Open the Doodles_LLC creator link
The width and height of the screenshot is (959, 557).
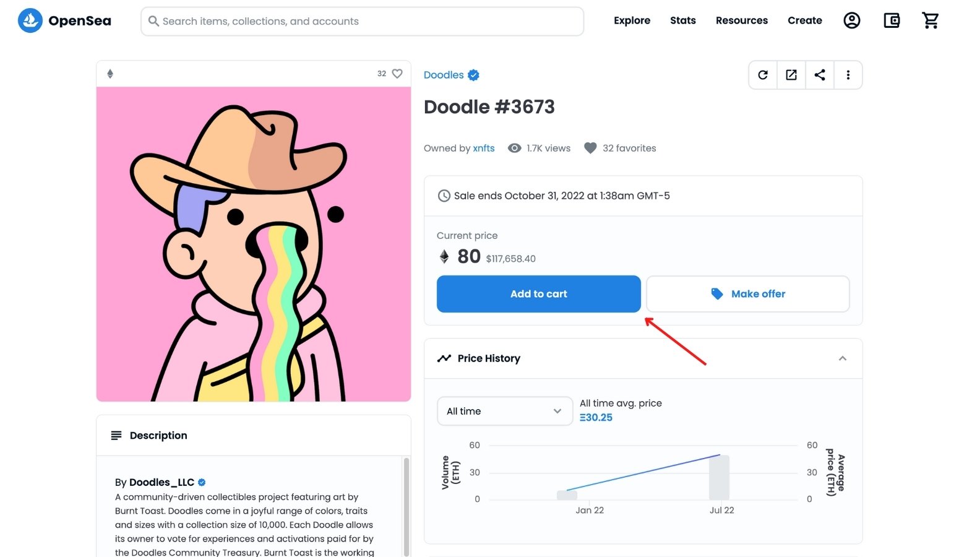(x=161, y=482)
